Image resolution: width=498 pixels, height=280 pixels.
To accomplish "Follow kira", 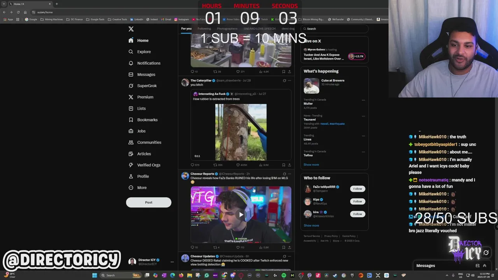I will pos(358,214).
